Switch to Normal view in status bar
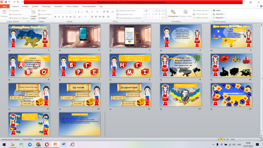Viewport: 263px width, 148px height. (218, 139)
